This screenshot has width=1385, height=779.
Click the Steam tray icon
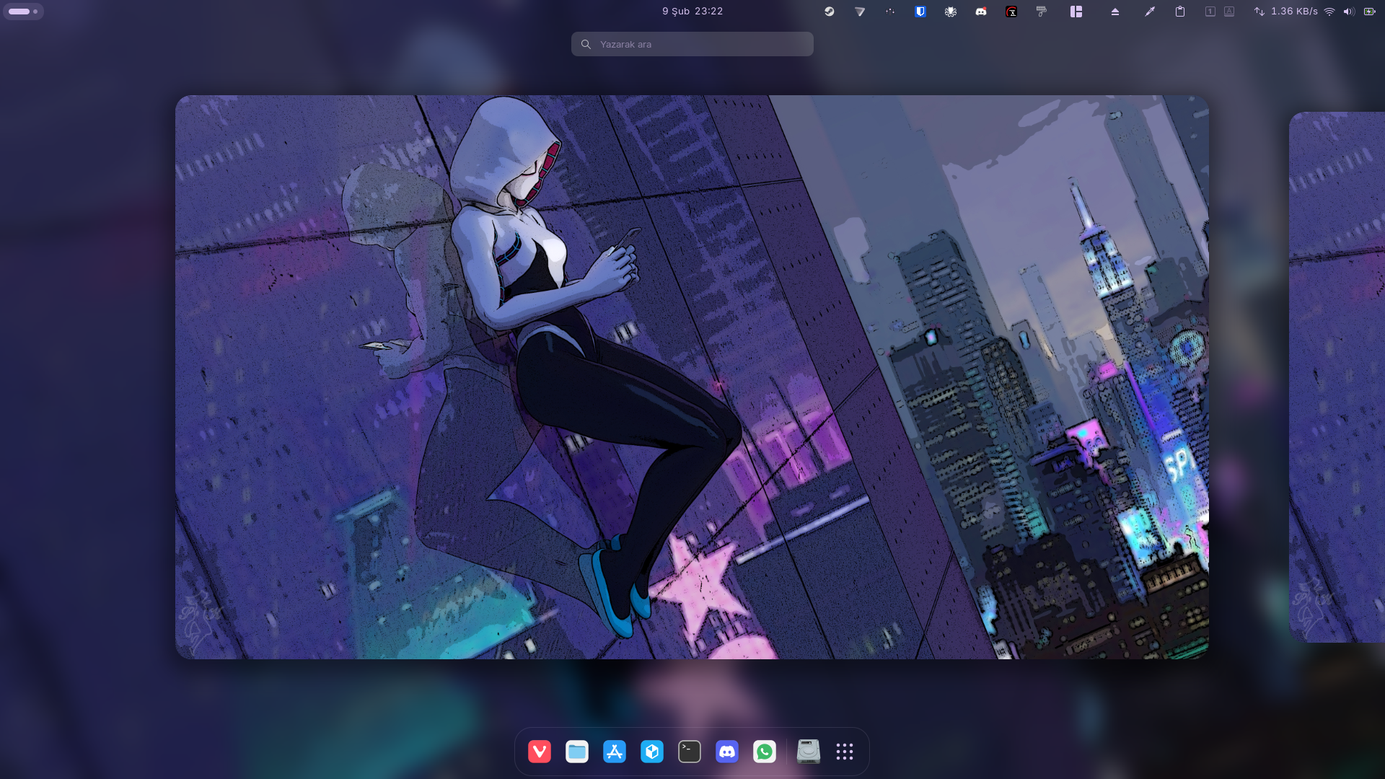[x=830, y=12]
